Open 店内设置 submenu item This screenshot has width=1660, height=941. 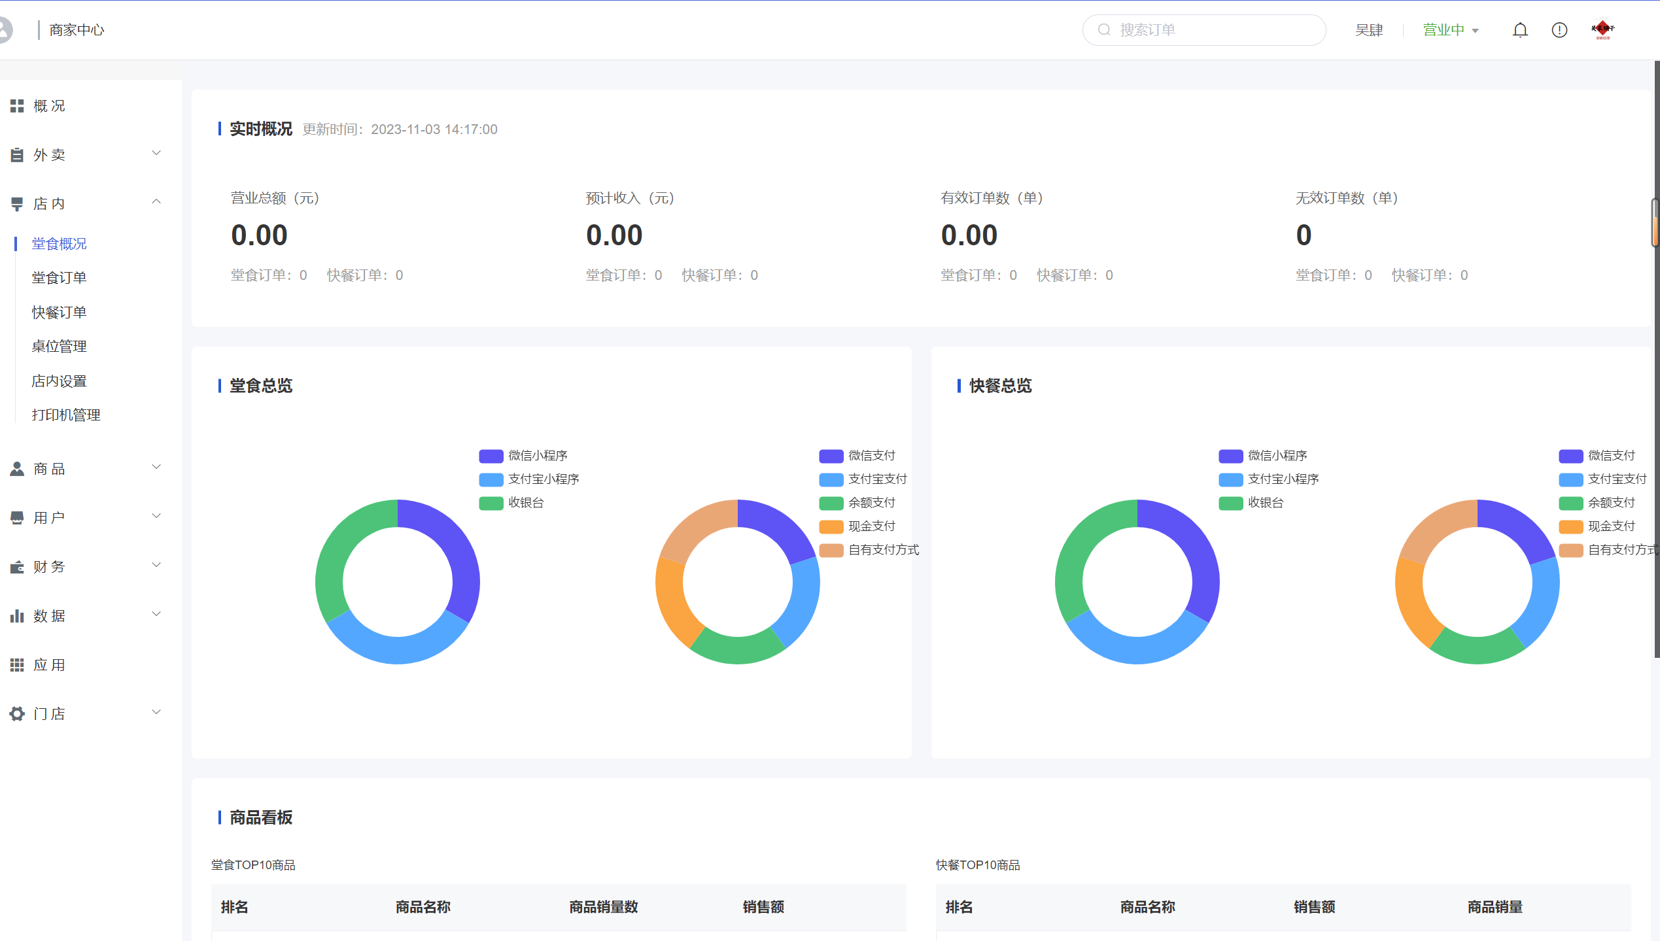point(60,381)
